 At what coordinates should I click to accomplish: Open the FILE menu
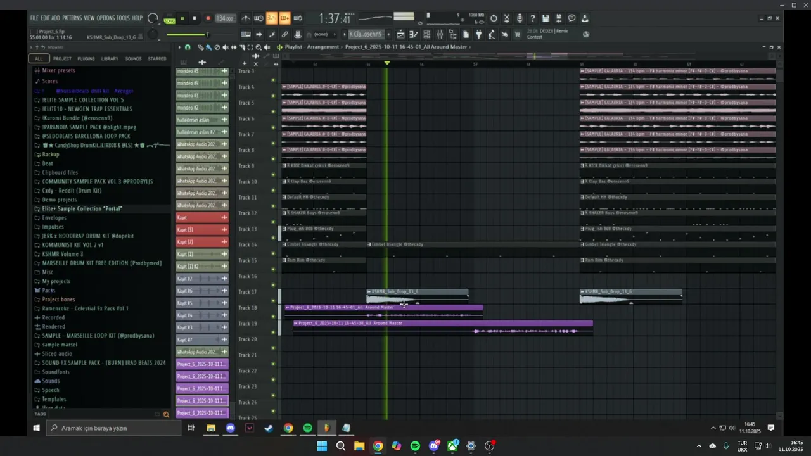tap(35, 18)
